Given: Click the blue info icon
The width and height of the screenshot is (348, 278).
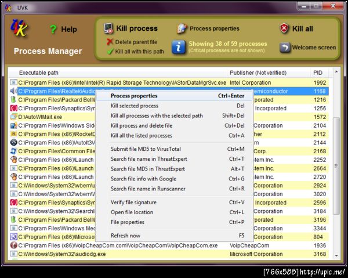Looking at the screenshot, I should click(x=179, y=47).
